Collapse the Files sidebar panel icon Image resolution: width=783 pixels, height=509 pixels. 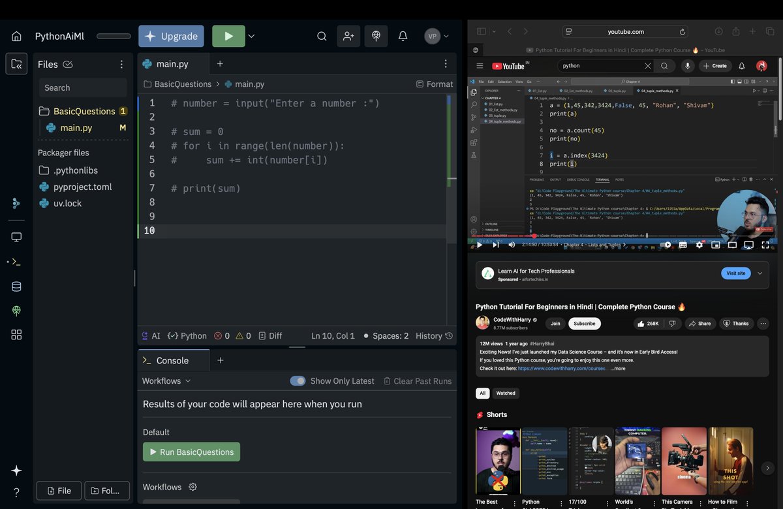click(x=16, y=64)
